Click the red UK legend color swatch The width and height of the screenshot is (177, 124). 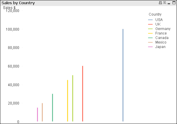(x=151, y=24)
